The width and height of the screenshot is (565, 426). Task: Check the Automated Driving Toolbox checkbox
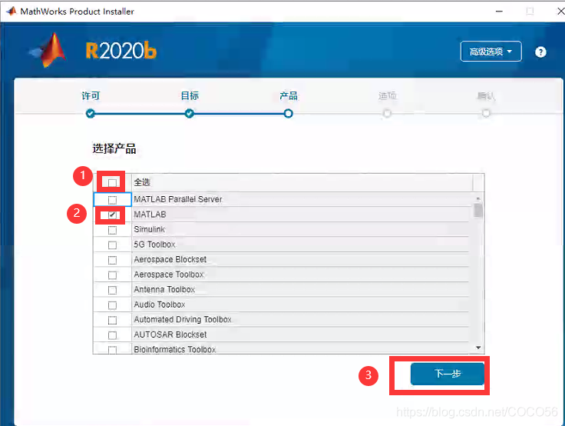click(112, 320)
